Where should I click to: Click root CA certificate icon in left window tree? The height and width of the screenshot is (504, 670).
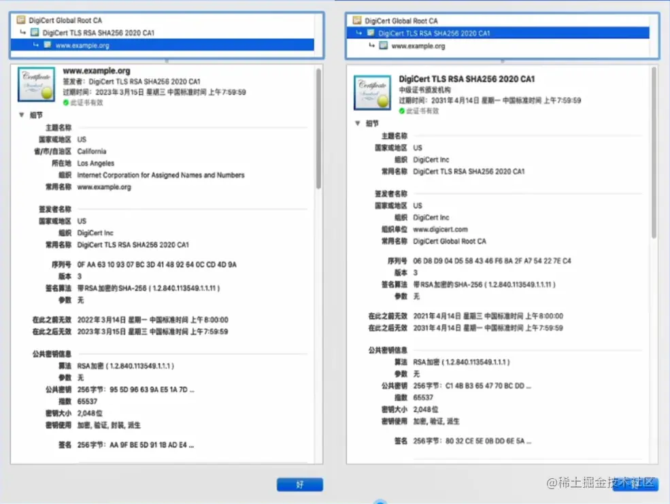[21, 20]
